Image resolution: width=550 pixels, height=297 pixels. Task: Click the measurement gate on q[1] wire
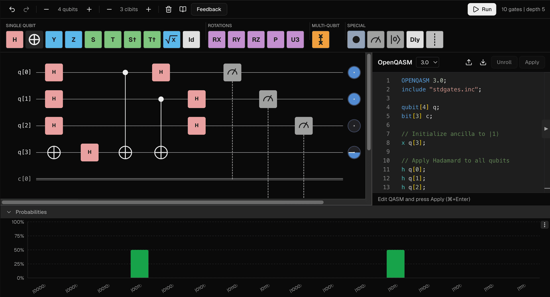[x=268, y=99]
